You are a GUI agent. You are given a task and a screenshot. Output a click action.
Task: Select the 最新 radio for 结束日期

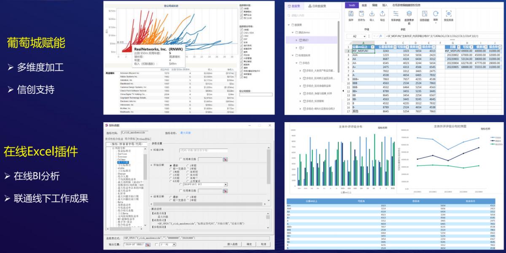171,197
